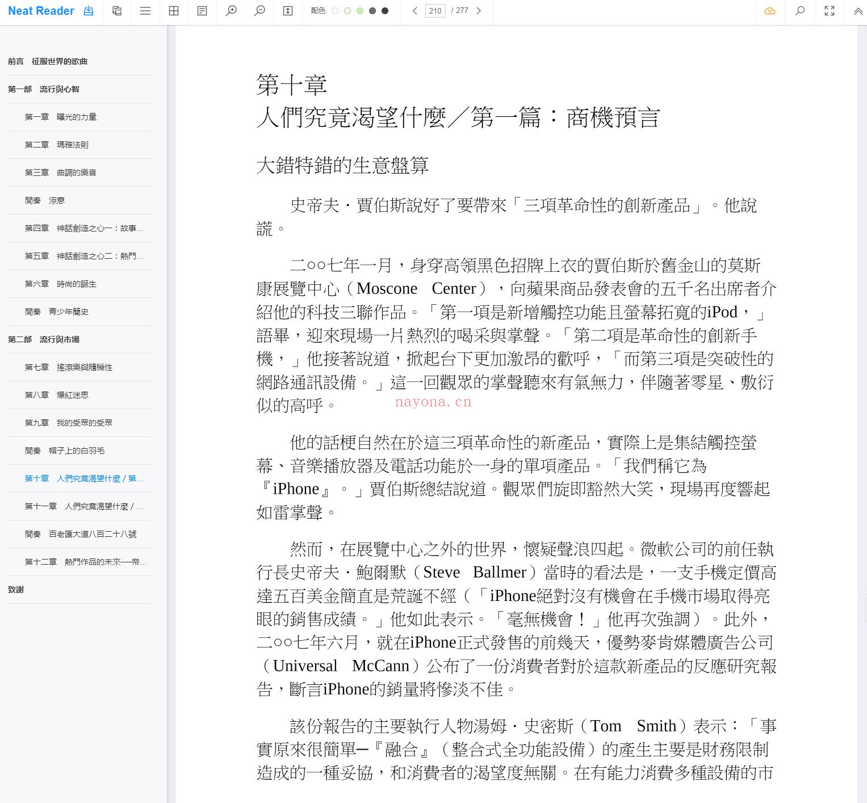Click the chapter title 第十章
Image resolution: width=867 pixels, height=803 pixels.
point(292,85)
